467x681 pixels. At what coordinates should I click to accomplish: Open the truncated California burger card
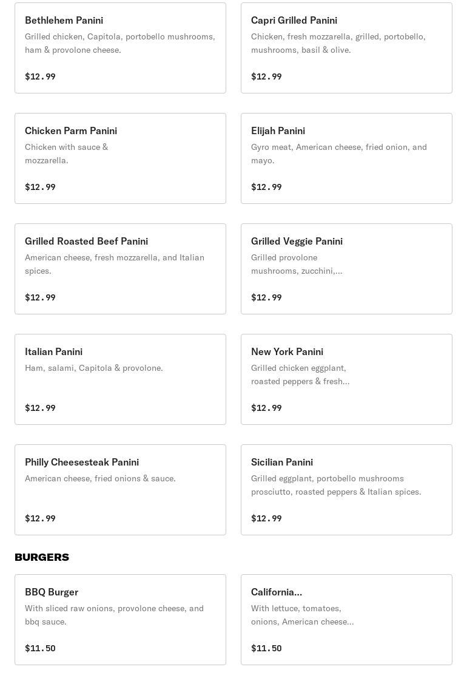[346, 620]
